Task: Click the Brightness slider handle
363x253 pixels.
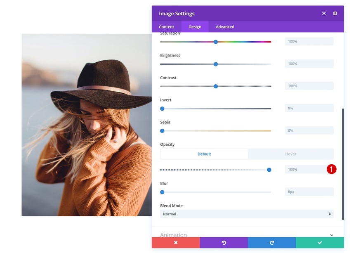Action: (x=216, y=64)
